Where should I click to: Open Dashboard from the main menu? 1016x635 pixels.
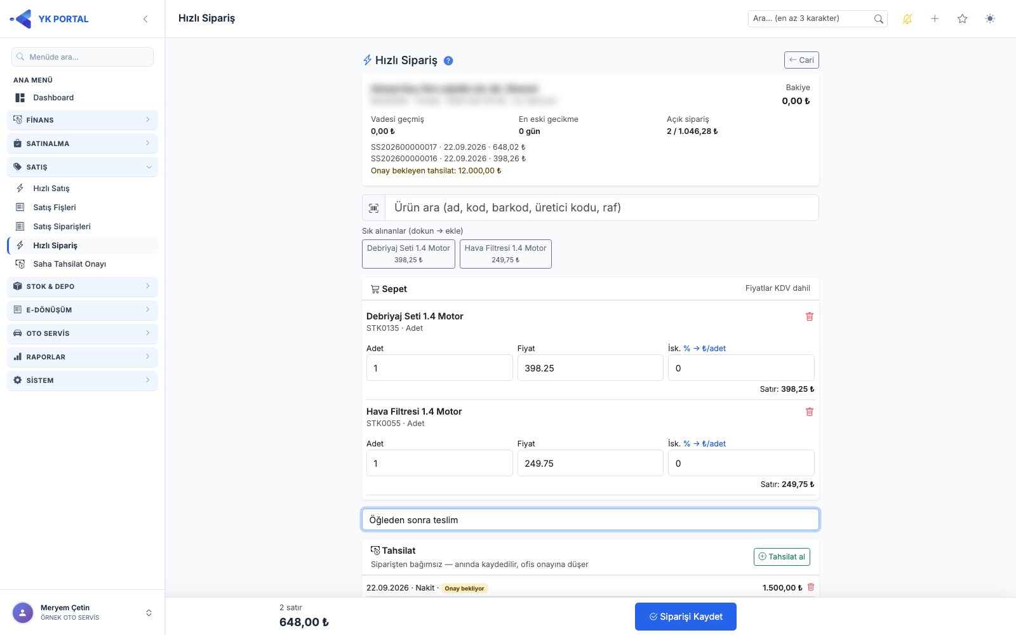[x=83, y=98]
